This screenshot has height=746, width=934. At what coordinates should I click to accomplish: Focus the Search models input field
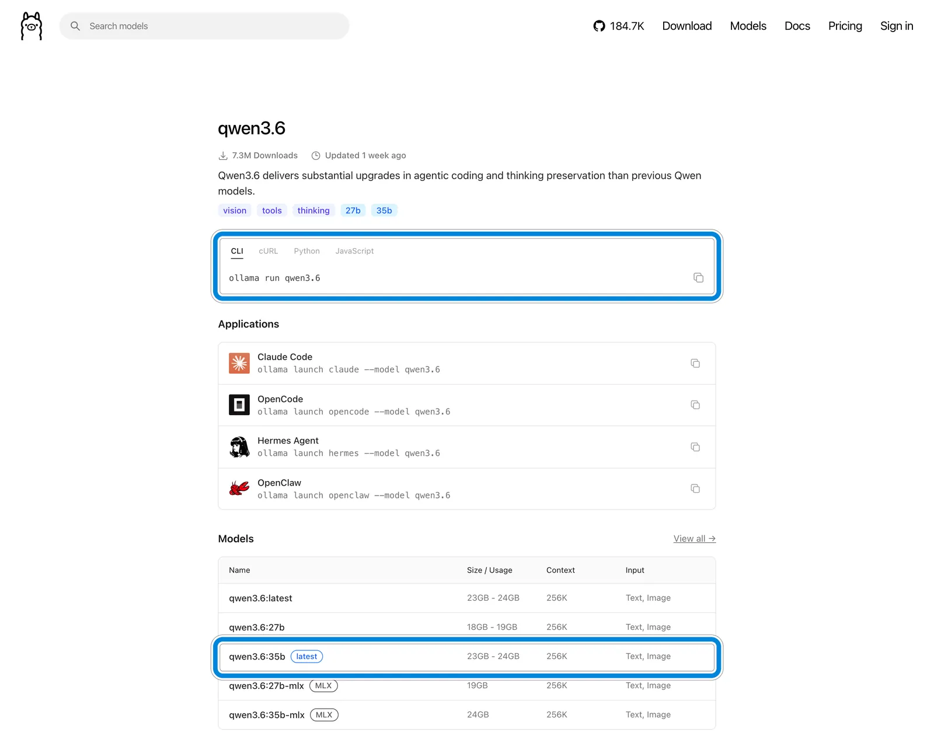(x=204, y=26)
